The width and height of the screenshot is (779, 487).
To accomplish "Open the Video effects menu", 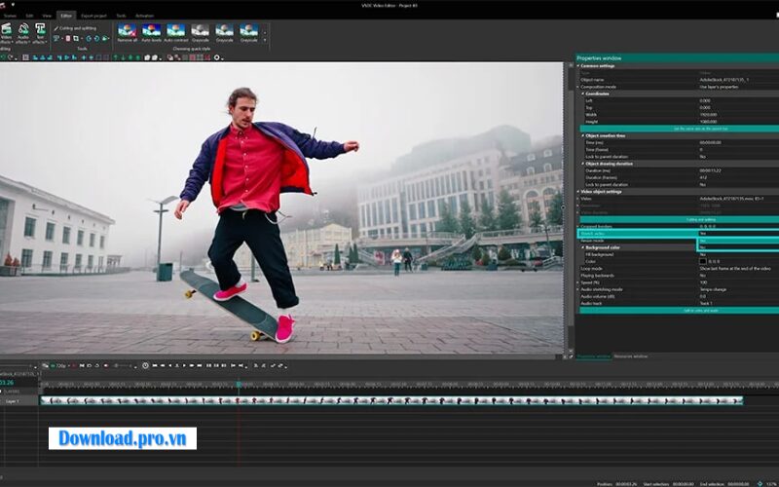I will point(7,33).
